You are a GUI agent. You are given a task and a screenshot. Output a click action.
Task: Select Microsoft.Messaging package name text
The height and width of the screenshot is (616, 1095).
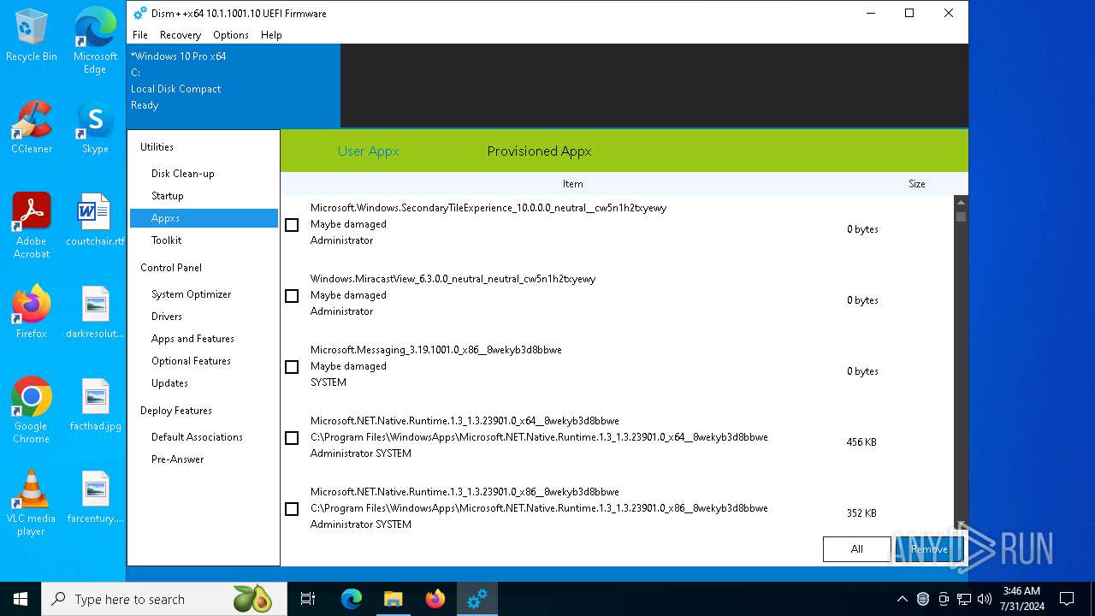click(435, 350)
